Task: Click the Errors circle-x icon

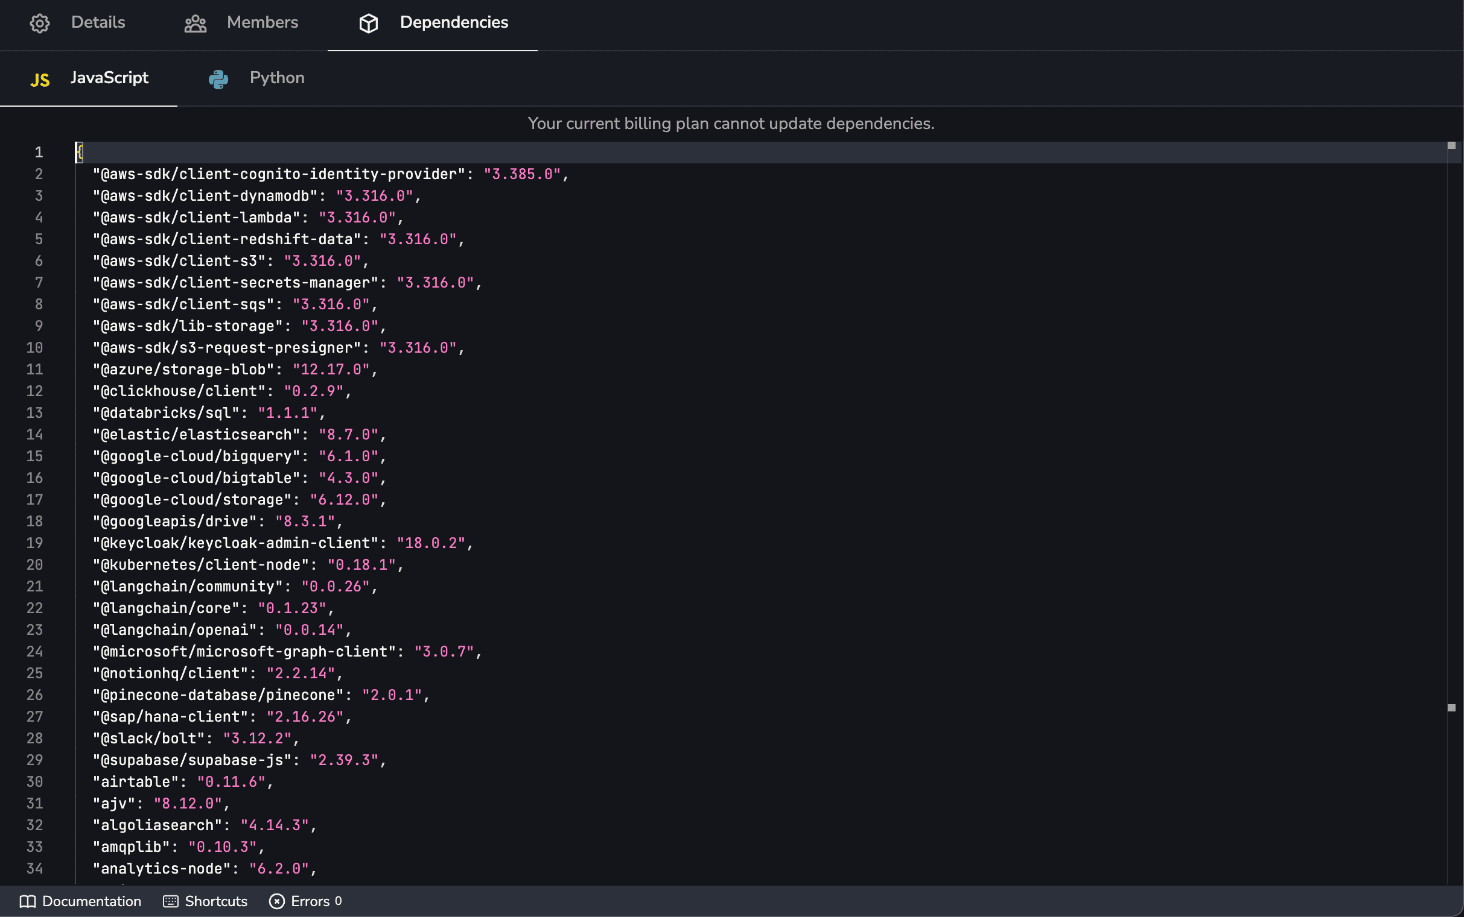Action: (277, 901)
